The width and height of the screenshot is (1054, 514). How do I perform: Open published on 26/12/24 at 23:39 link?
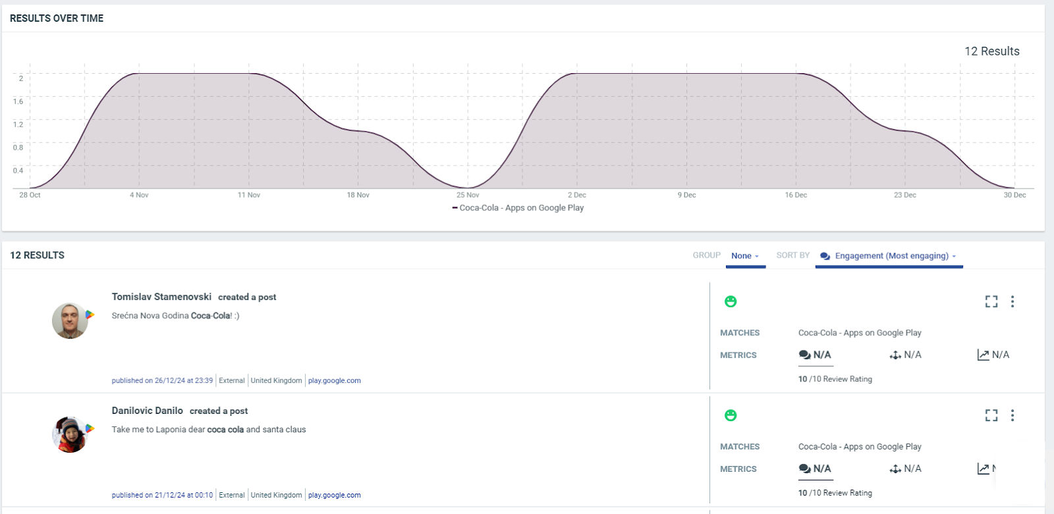click(162, 380)
